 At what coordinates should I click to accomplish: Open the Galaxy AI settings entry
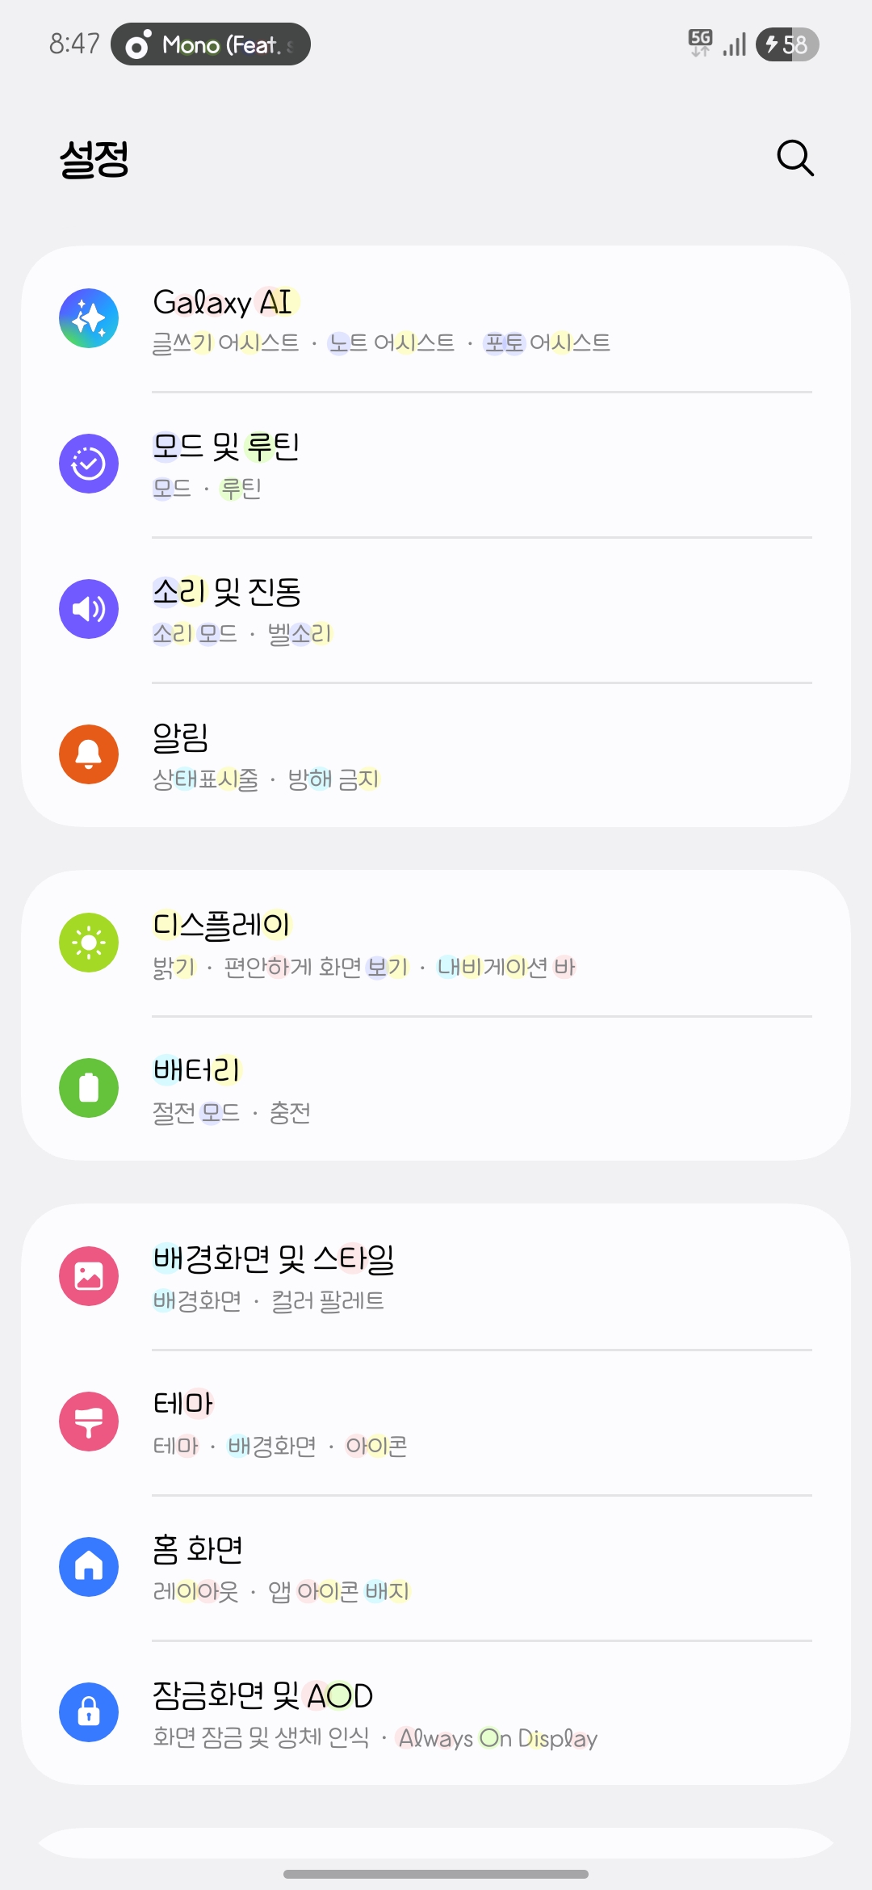[x=436, y=320]
